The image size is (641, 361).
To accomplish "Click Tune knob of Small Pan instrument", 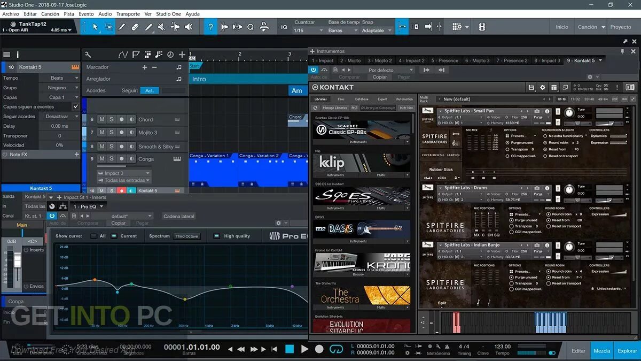I will tap(569, 113).
